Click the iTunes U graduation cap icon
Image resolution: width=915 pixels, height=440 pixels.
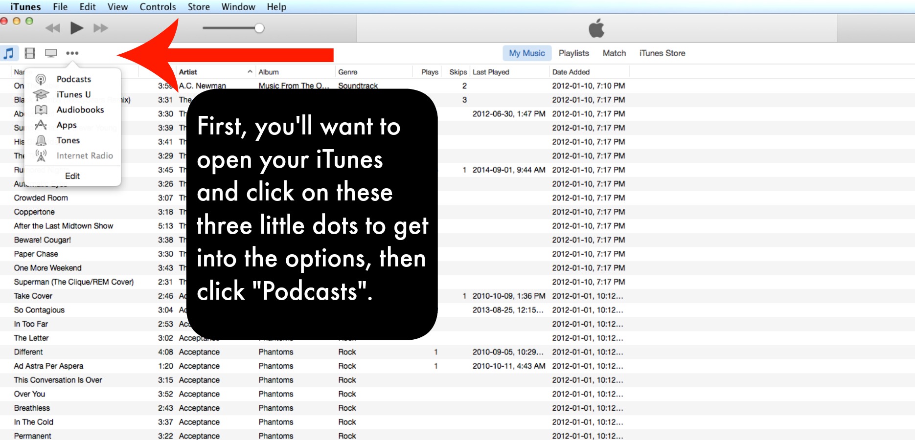(41, 94)
